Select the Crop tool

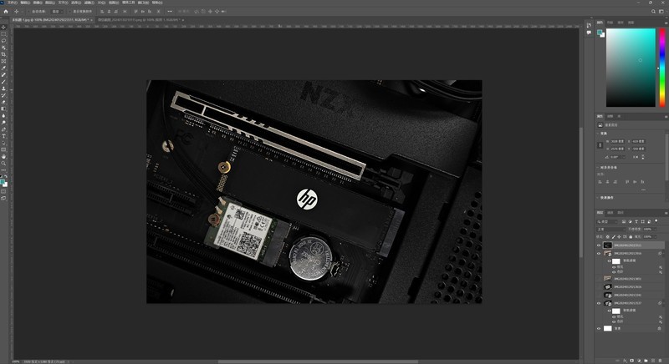(x=4, y=54)
